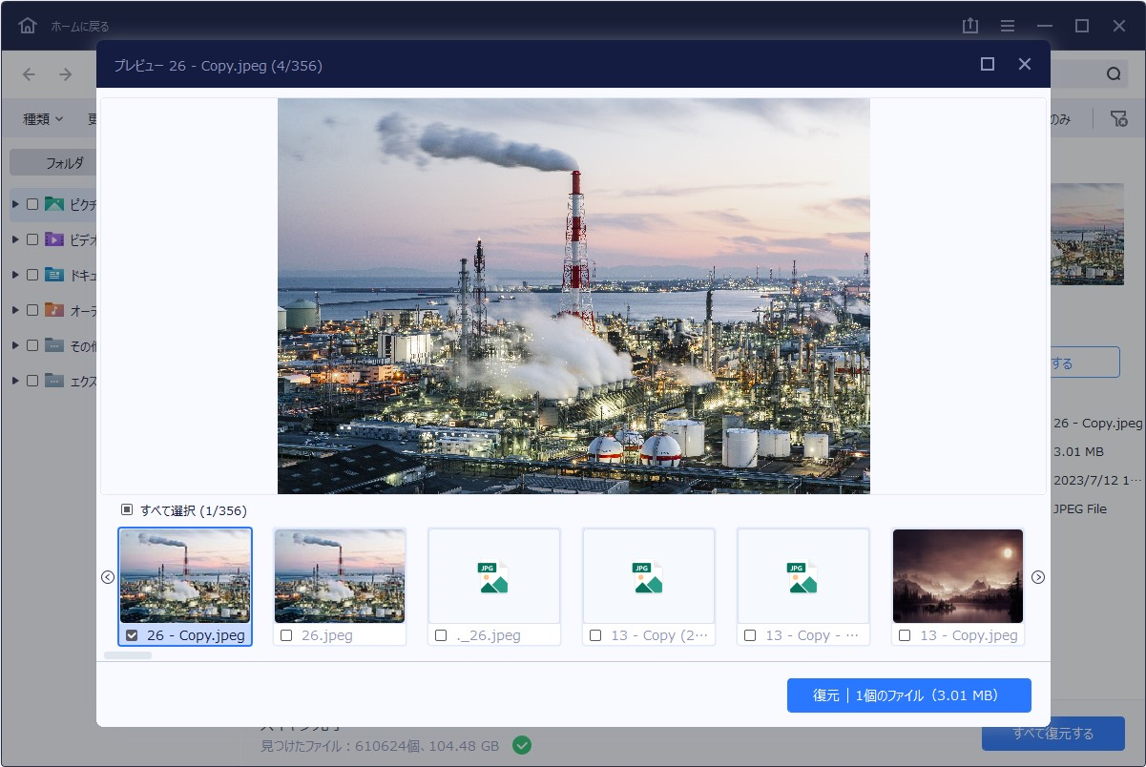This screenshot has height=767, width=1146.
Task: Toggle the すべて選択 checkbox
Action: pos(127,510)
